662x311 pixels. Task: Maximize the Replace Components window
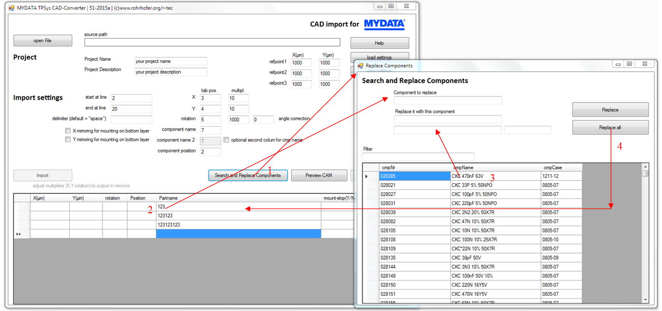coord(629,64)
